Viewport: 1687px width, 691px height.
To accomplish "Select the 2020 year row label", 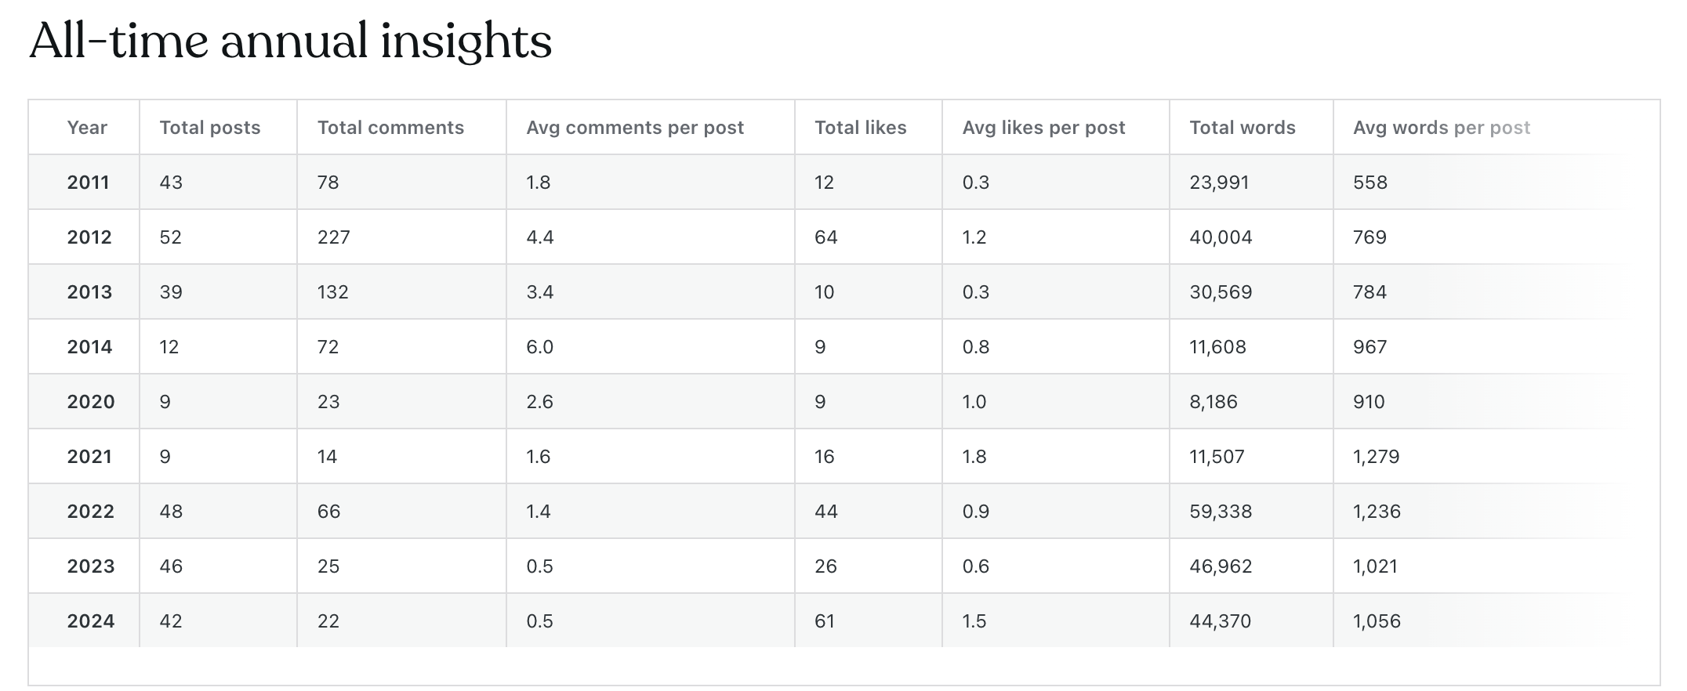I will pos(91,402).
